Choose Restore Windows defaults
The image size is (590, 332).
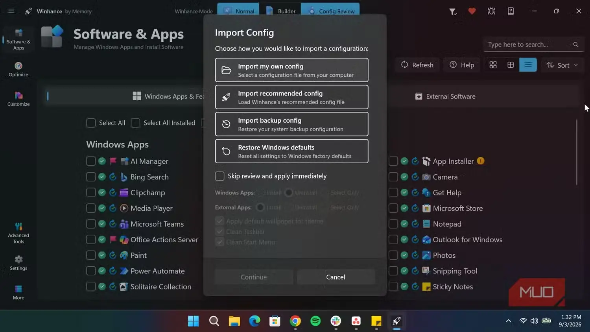pos(292,151)
